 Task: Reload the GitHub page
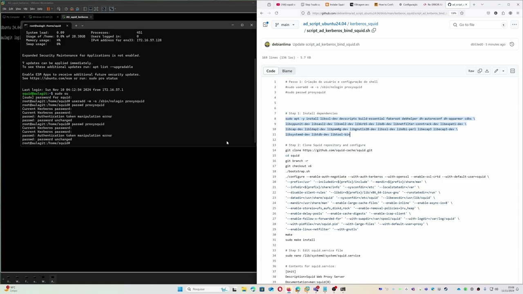(x=276, y=13)
